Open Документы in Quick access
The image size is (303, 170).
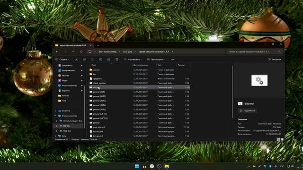[x=67, y=66]
